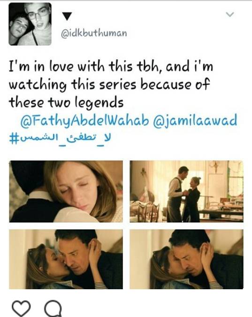Click the black triangle display name

[67, 16]
